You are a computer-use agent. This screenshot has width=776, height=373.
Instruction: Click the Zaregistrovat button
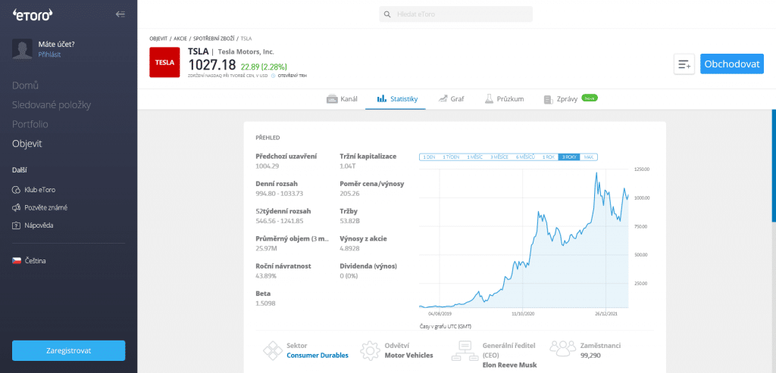[x=68, y=350]
